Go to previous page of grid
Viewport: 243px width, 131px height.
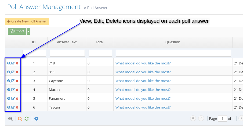(201, 118)
